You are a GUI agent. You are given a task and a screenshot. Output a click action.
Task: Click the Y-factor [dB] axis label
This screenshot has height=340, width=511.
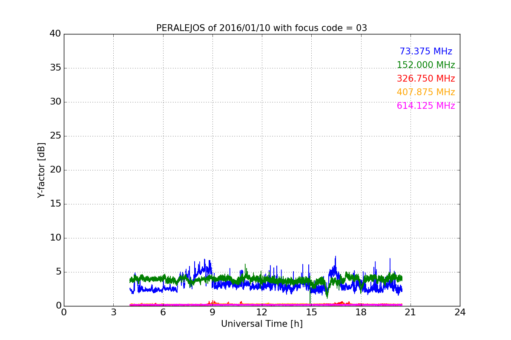tap(41, 170)
